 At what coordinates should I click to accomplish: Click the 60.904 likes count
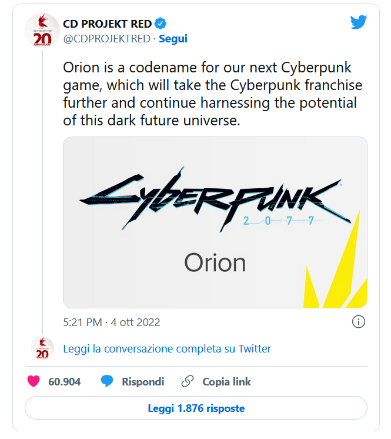[64, 381]
